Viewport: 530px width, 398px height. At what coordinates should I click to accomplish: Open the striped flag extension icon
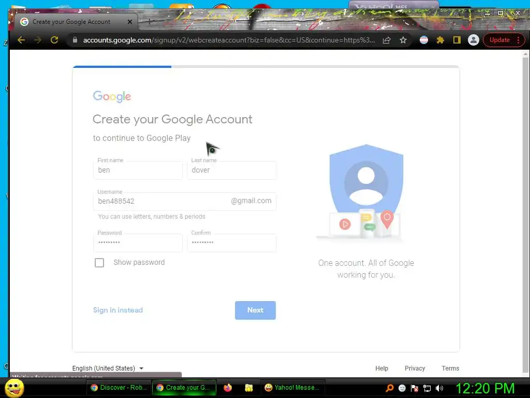pyautogui.click(x=424, y=40)
